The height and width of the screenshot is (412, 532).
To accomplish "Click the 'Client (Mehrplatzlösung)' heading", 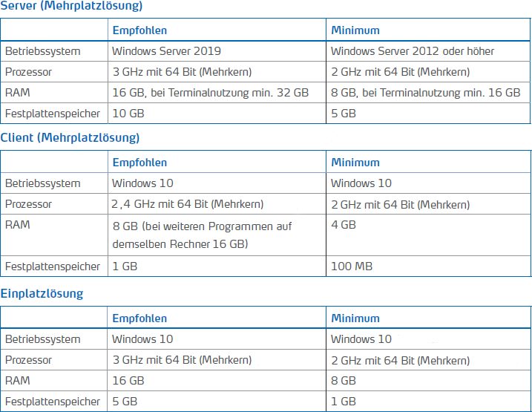I will (x=70, y=138).
